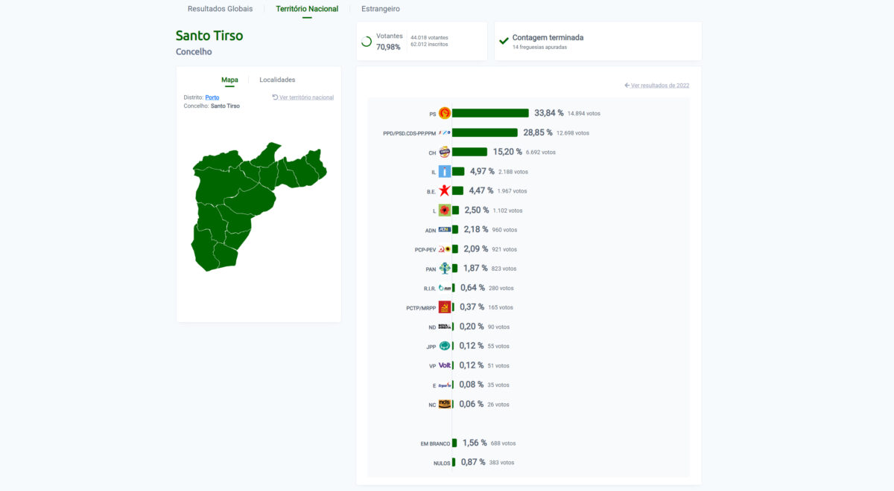
Task: Click the PS green result bar
Action: [490, 113]
